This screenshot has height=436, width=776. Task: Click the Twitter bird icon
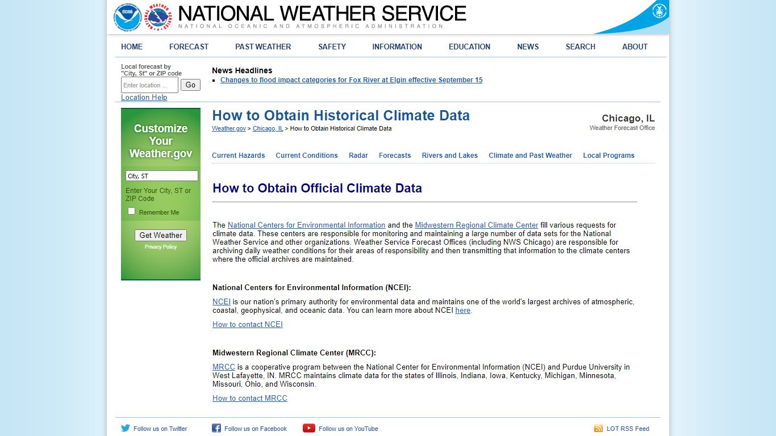coord(126,429)
